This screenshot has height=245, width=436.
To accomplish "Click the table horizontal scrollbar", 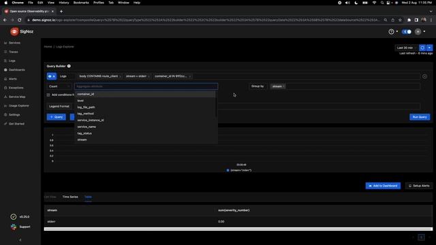I will [x=238, y=229].
